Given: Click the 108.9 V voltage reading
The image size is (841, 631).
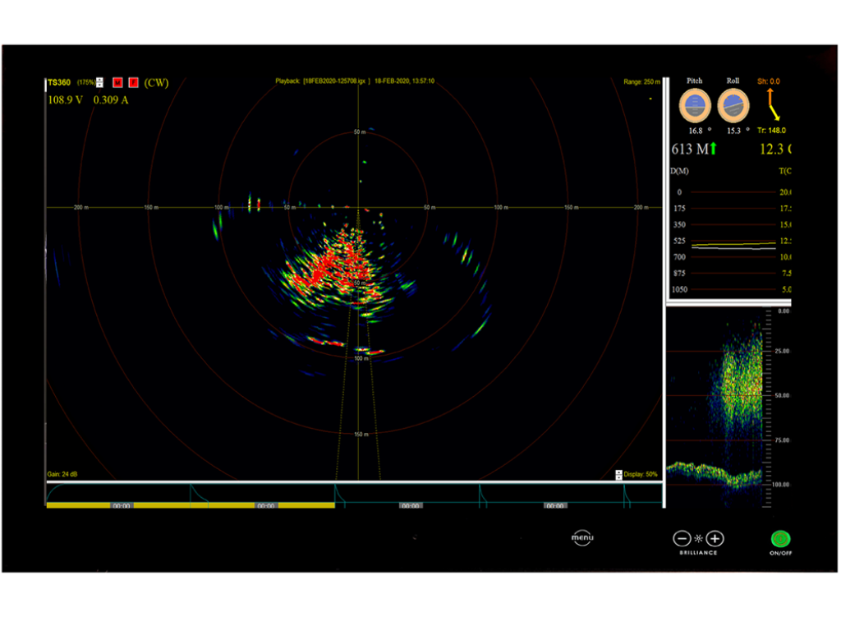Looking at the screenshot, I should click(66, 99).
